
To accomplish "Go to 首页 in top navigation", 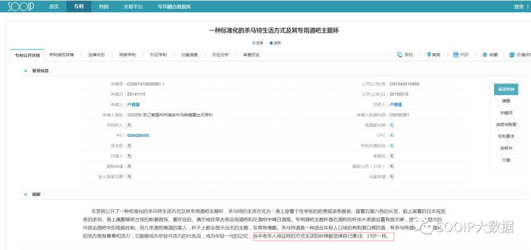I will [x=54, y=6].
